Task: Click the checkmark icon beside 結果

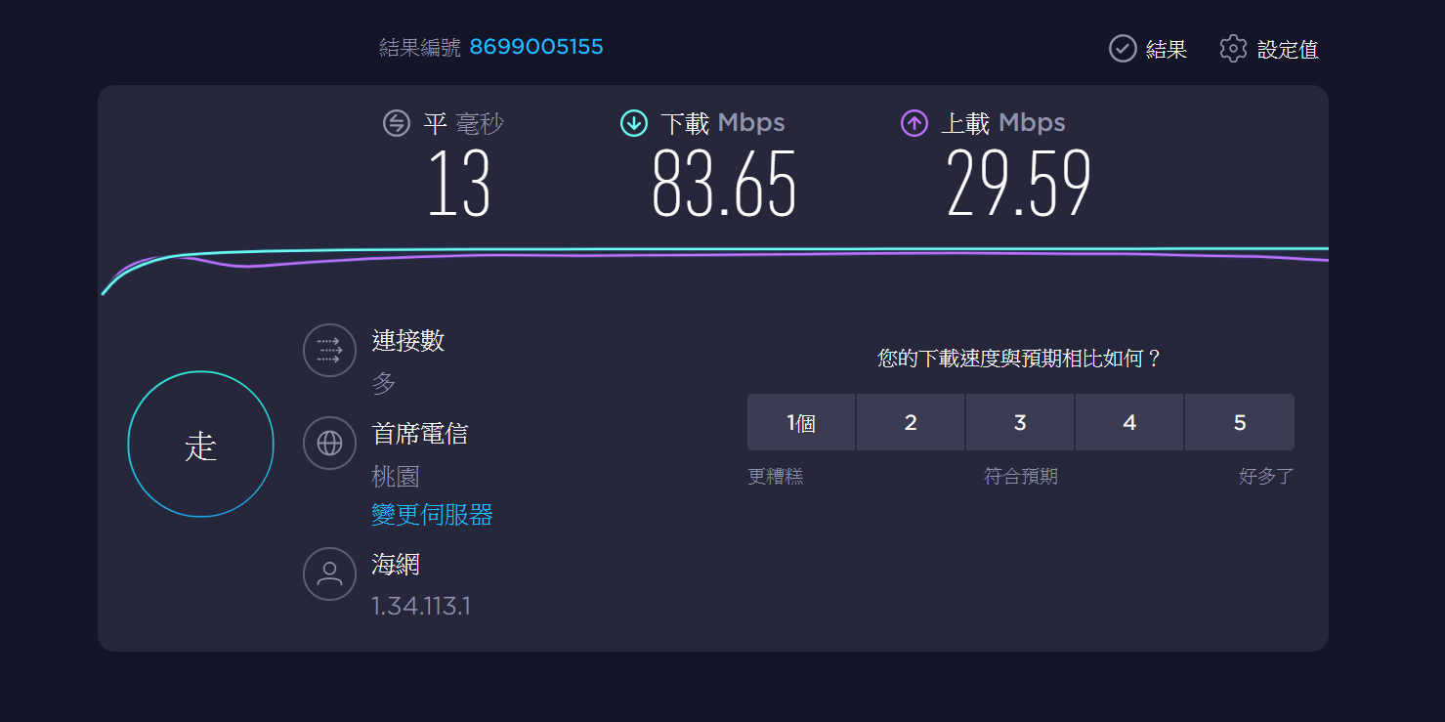Action: [x=1123, y=49]
